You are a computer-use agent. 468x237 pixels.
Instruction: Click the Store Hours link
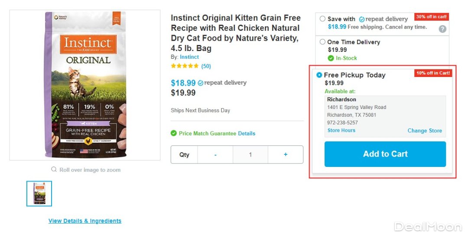(341, 130)
